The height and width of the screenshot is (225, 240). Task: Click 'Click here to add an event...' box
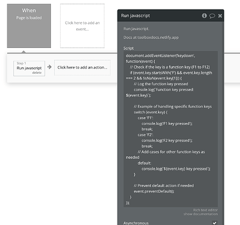pyautogui.click(x=82, y=26)
